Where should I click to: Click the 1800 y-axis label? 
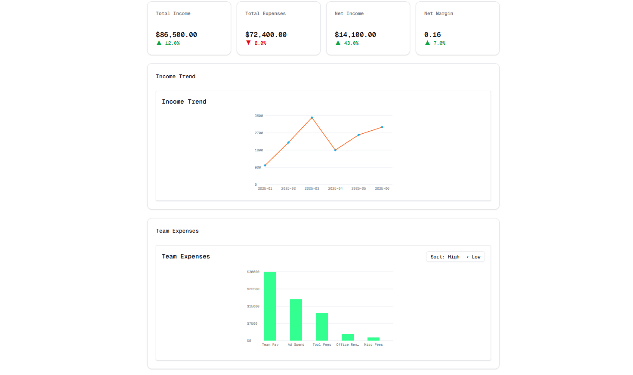click(259, 150)
